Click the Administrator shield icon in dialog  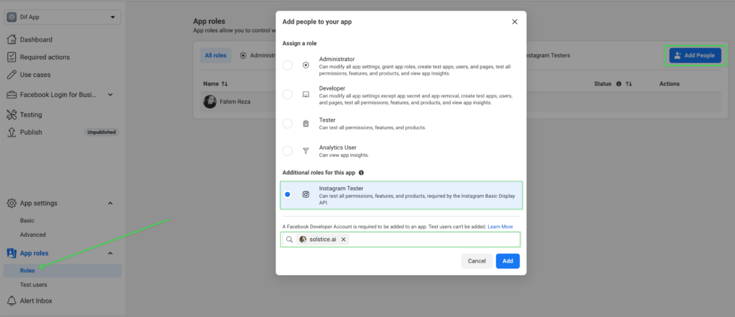point(306,65)
